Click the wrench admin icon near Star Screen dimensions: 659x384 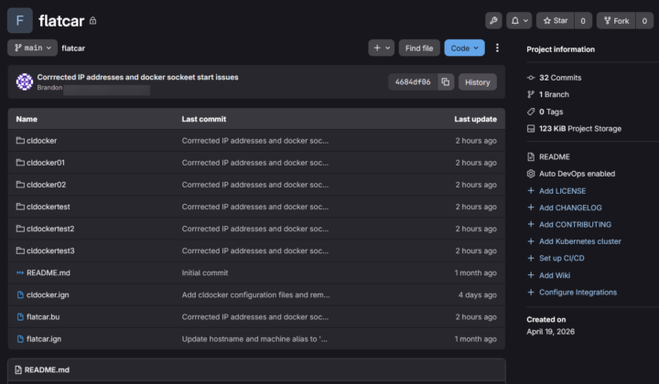click(493, 20)
